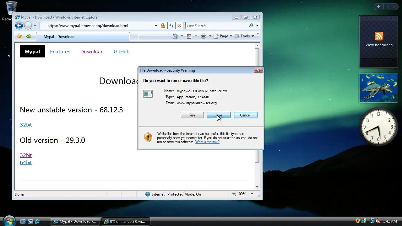Click the sidebar next gadgets arrow
Image resolution: width=402 pixels, height=226 pixels.
click(395, 7)
